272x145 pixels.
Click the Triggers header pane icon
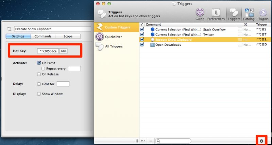[102, 14]
